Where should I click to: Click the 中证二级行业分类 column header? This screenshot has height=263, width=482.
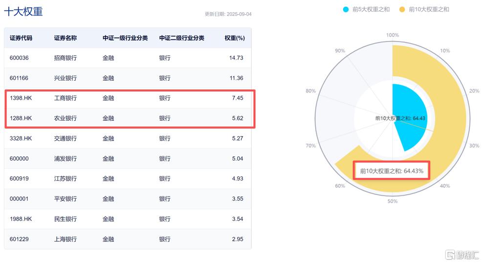pyautogui.click(x=182, y=38)
